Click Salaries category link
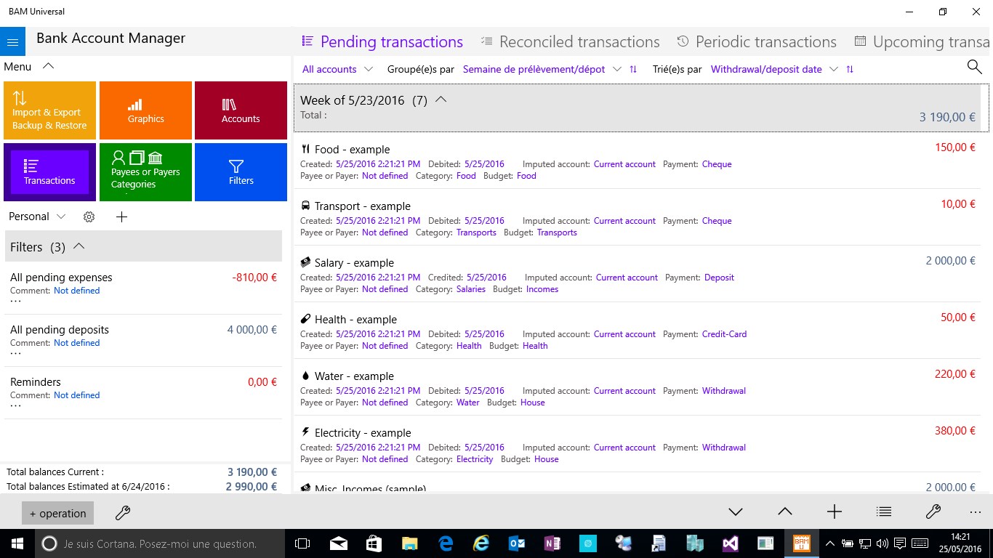This screenshot has width=993, height=558. pos(471,289)
